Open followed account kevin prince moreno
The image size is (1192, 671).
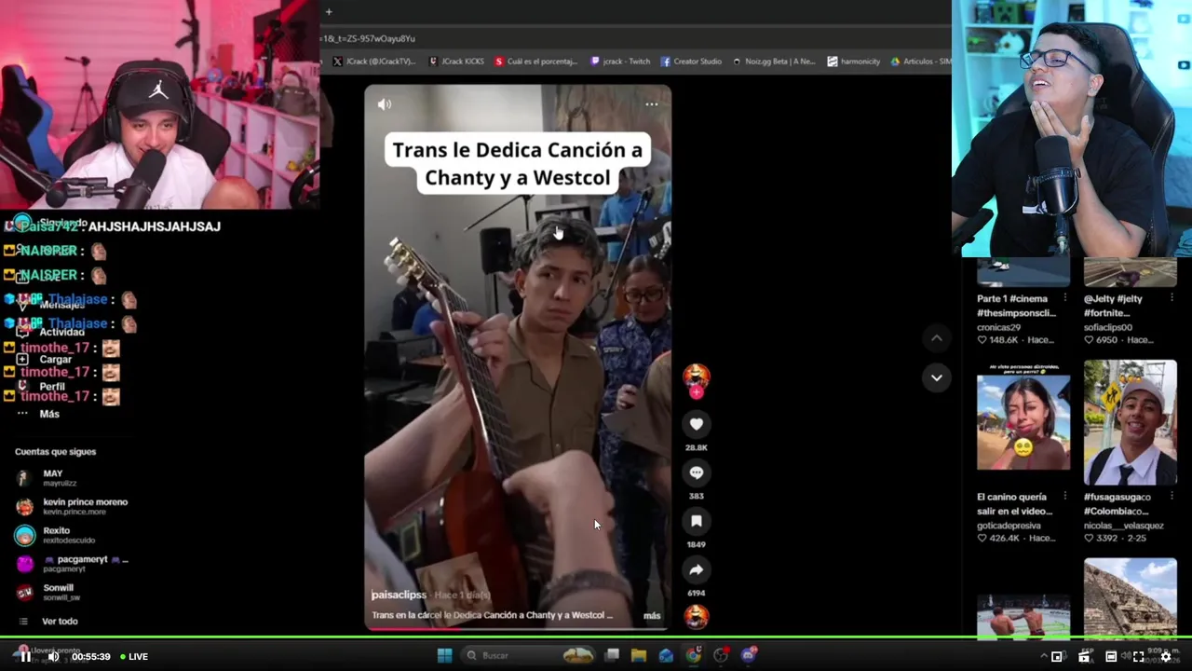(x=72, y=506)
